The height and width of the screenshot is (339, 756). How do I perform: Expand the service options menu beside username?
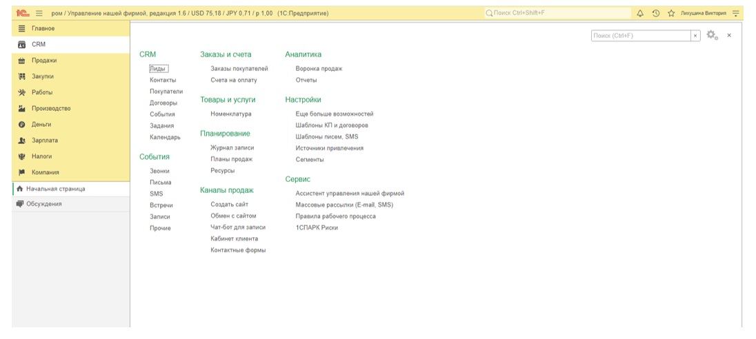point(736,13)
